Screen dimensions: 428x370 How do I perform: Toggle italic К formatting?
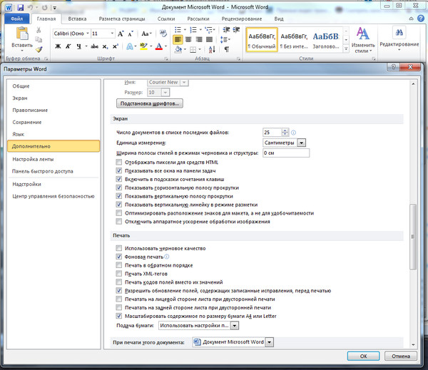pos(68,46)
